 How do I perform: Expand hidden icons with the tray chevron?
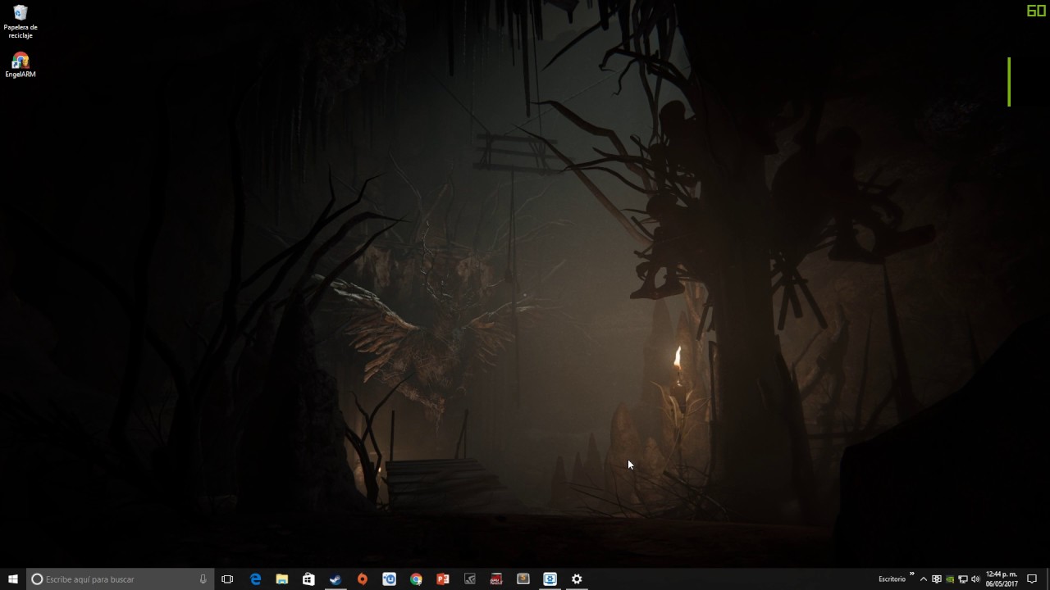[x=923, y=579]
